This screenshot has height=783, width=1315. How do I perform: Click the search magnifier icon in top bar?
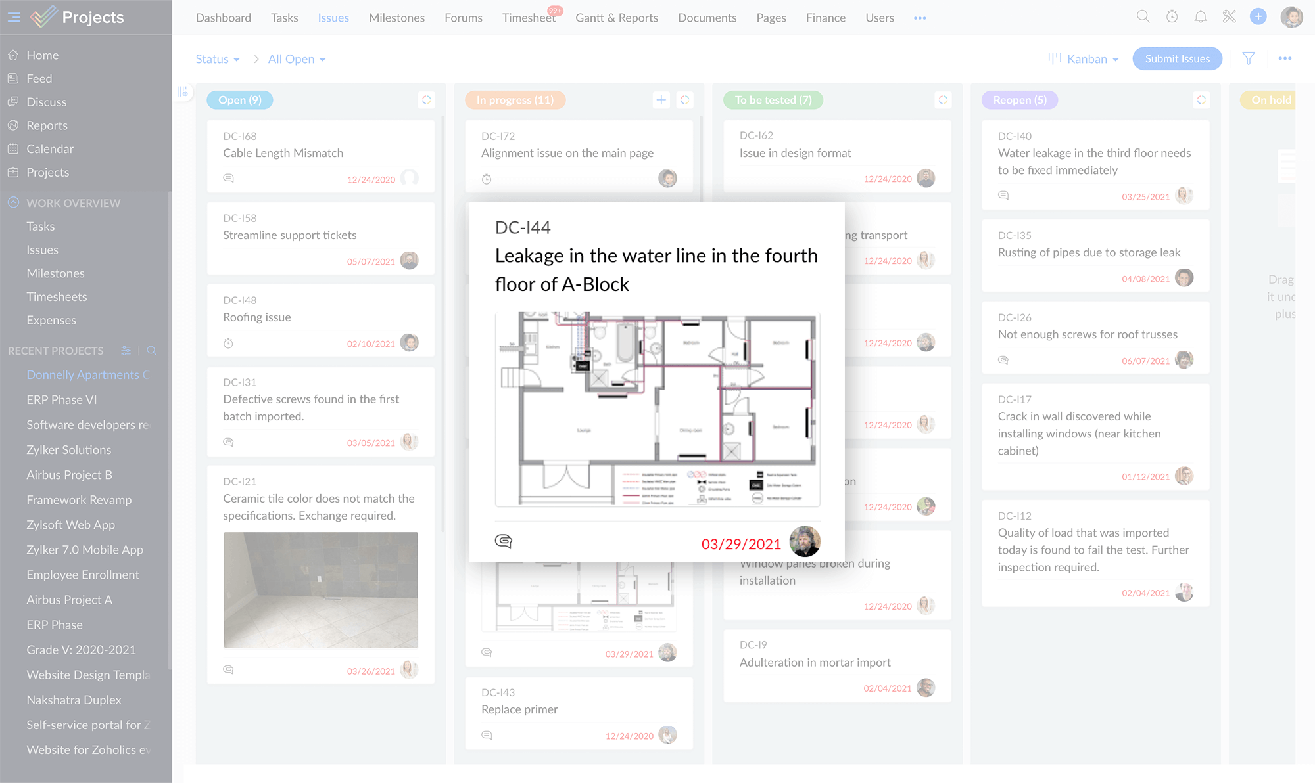click(x=1143, y=17)
